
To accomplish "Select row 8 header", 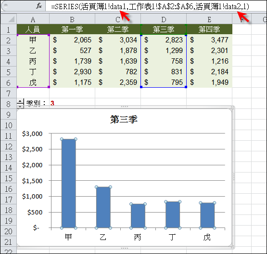I will [x=8, y=104].
